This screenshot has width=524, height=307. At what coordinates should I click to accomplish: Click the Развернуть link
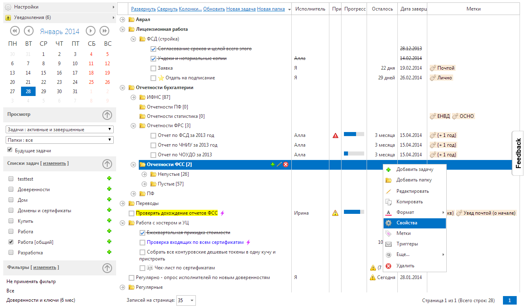pos(143,9)
